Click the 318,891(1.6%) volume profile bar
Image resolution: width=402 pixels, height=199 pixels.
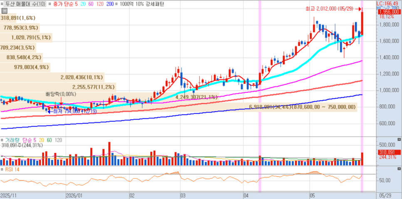8,18
